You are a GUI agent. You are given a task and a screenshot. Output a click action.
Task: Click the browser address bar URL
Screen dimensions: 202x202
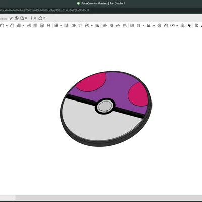pos(44,10)
